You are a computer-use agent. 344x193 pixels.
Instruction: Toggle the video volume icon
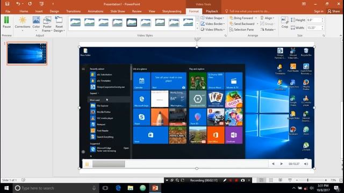click(x=306, y=164)
